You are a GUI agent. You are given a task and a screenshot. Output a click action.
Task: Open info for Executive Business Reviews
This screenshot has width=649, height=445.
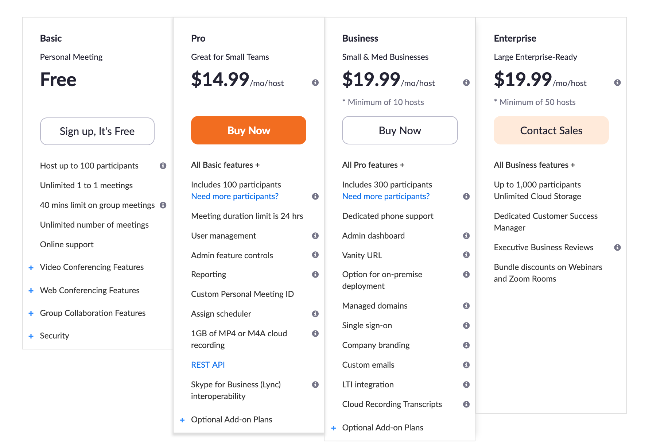click(618, 247)
